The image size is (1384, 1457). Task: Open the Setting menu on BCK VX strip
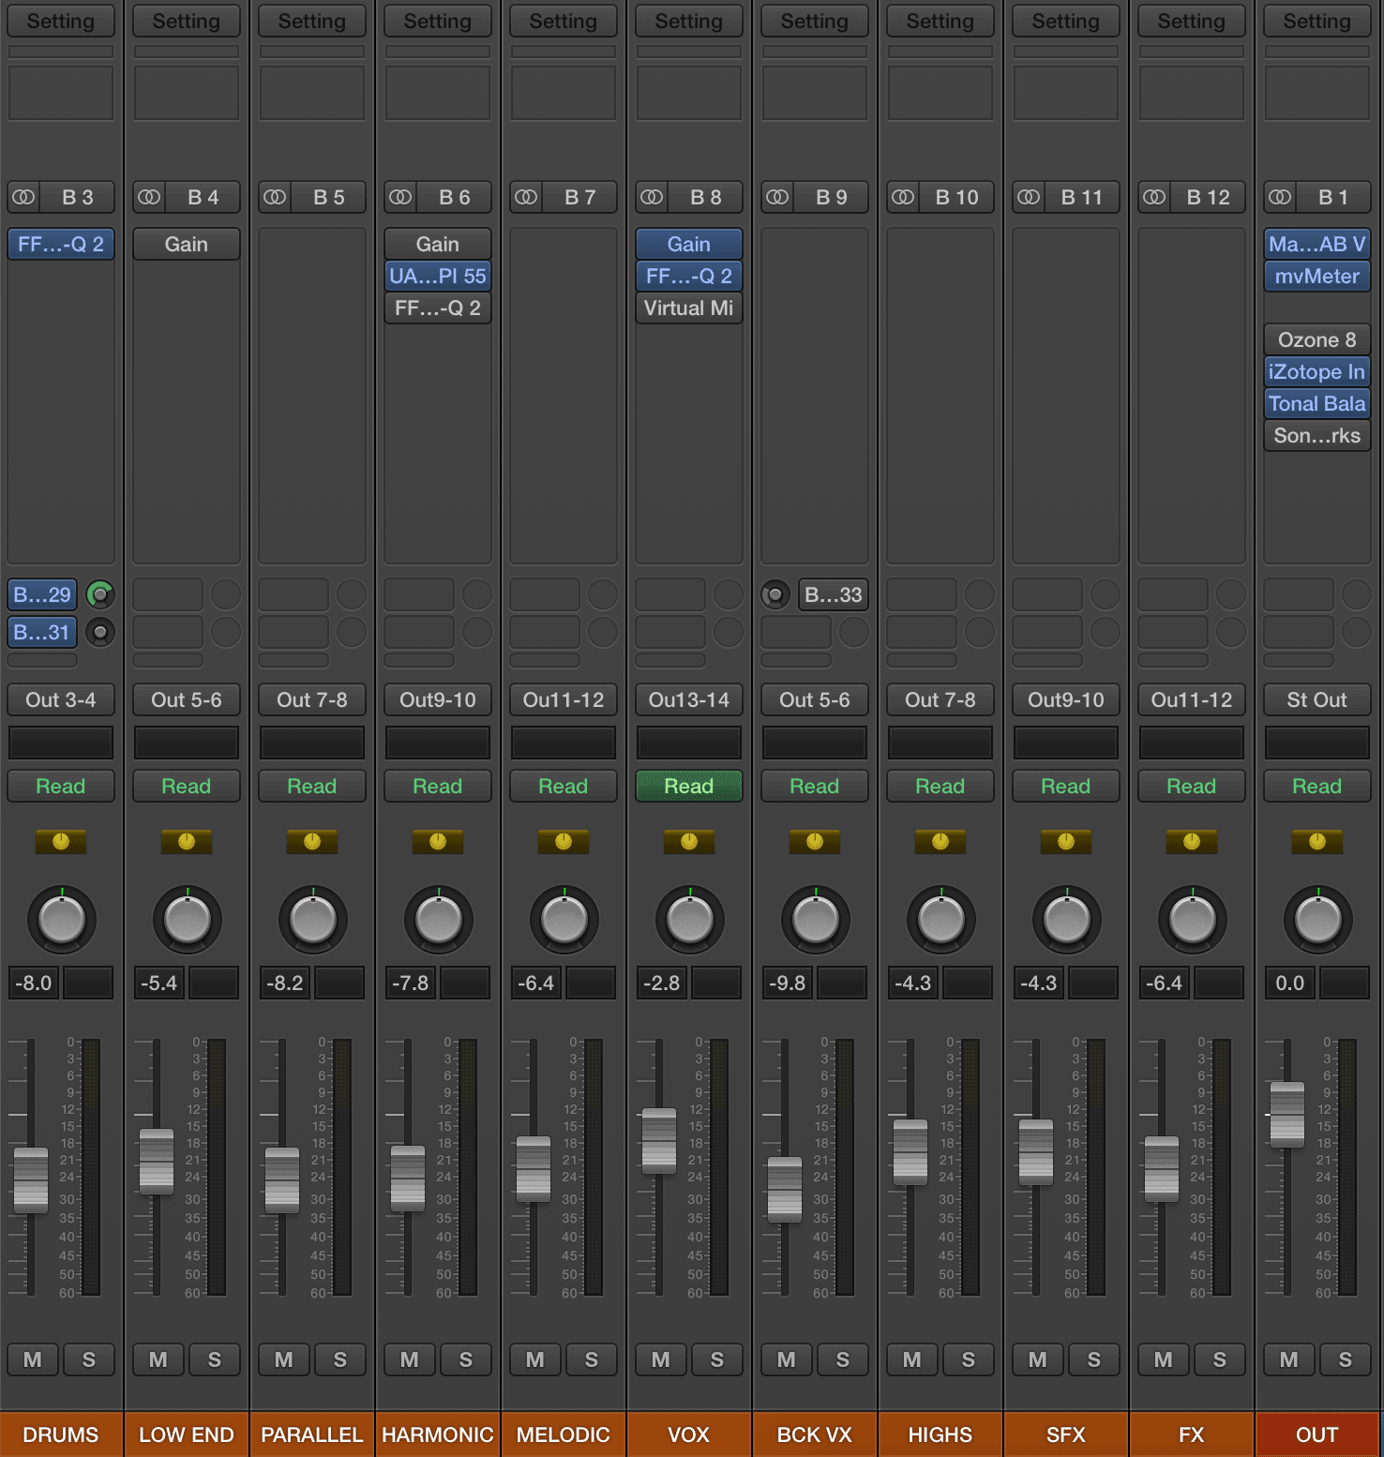pyautogui.click(x=815, y=22)
